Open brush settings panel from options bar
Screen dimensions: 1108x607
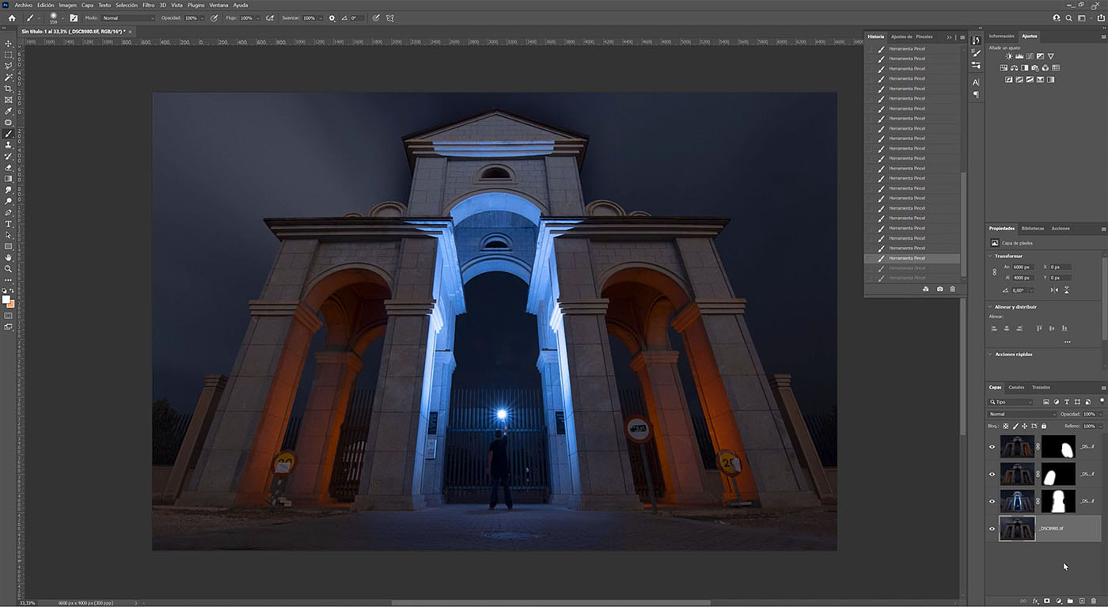pyautogui.click(x=74, y=17)
